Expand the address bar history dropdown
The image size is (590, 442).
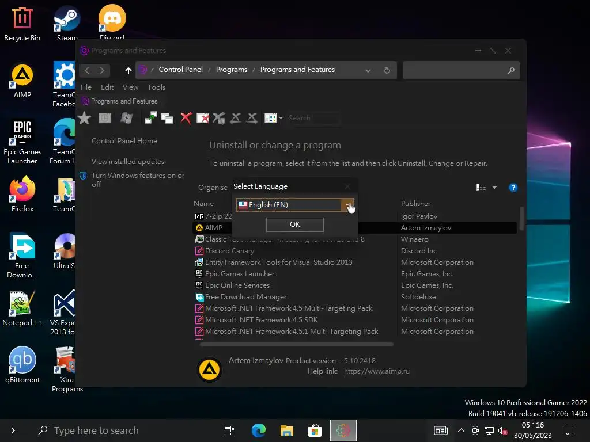tap(368, 71)
